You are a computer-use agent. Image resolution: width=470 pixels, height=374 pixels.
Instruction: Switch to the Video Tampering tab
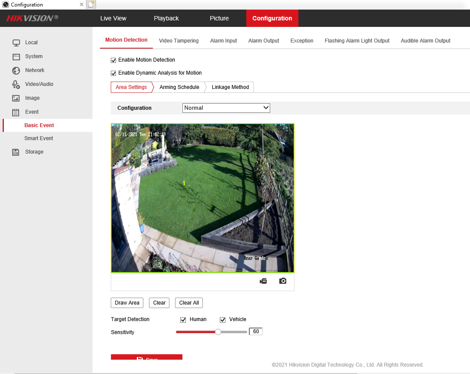click(179, 41)
